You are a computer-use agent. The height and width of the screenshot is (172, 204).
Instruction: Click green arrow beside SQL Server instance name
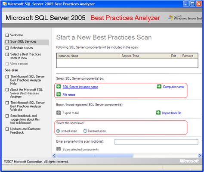[59, 86]
